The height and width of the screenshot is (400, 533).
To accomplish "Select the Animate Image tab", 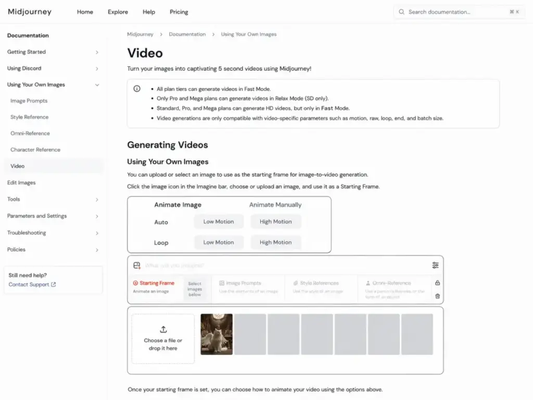I will coord(178,205).
